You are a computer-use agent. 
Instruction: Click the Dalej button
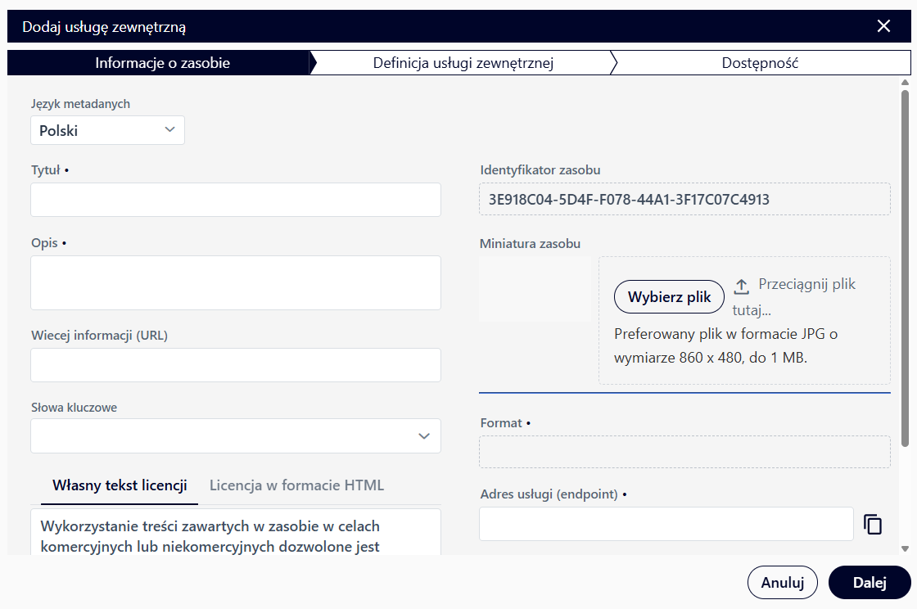coord(869,583)
